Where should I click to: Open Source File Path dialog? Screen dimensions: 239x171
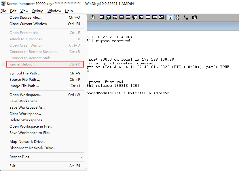click(x=43, y=80)
